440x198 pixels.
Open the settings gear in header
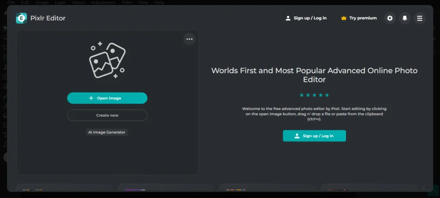[390, 18]
